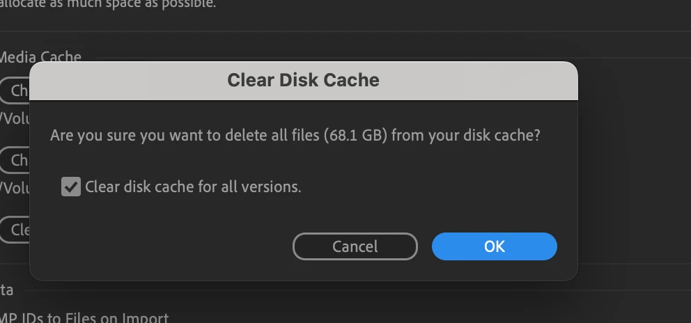Click the partially hidden 'Cle' button behind dialog
Viewport: 691px width, 323px height.
15,230
